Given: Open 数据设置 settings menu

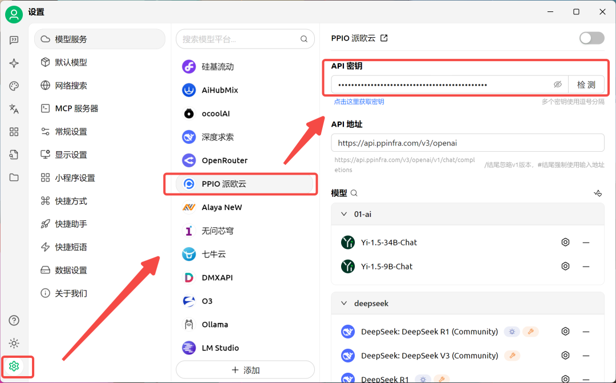Looking at the screenshot, I should pos(100,270).
